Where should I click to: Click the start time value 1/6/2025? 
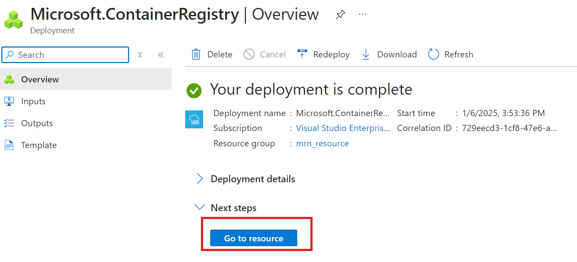pyautogui.click(x=503, y=113)
